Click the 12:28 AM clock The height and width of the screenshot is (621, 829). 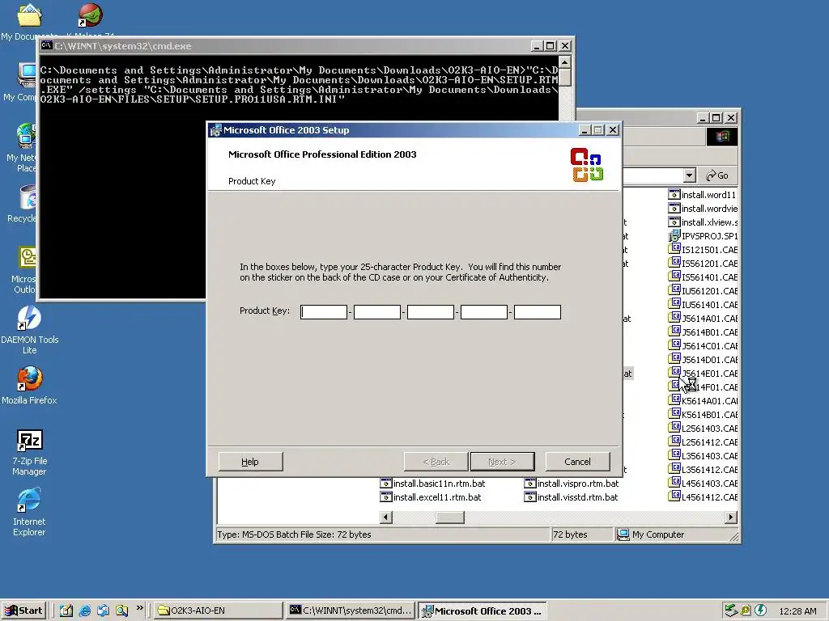point(797,611)
